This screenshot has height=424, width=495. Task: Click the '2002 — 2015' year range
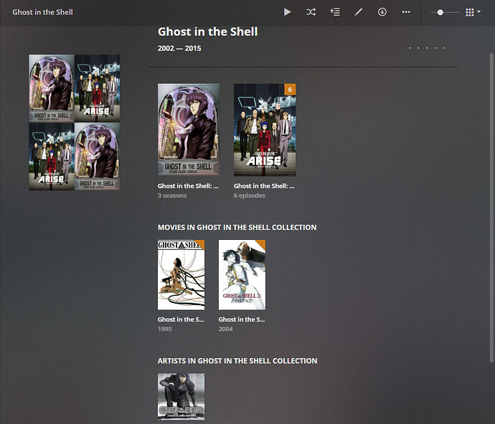tap(179, 48)
